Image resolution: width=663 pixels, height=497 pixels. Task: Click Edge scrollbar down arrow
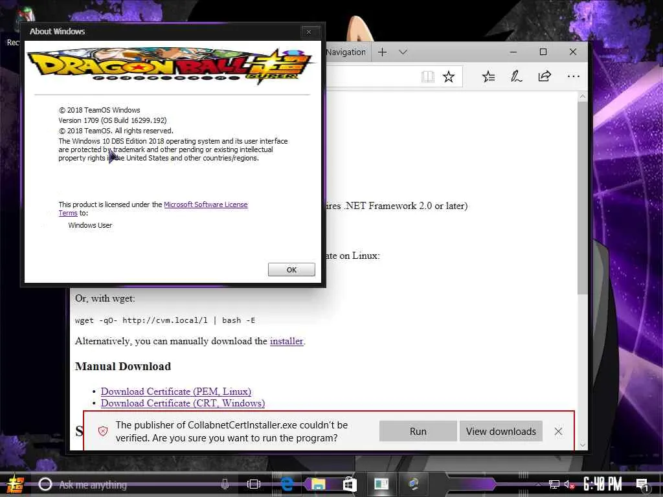tap(583, 445)
